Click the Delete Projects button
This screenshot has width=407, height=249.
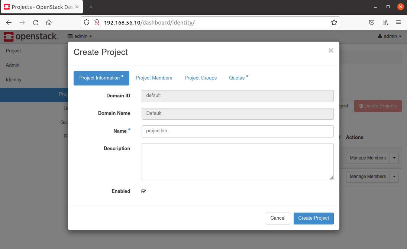tap(378, 106)
